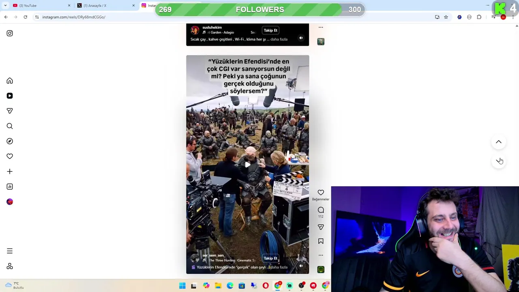Go to next reel with down chevron

[499, 161]
